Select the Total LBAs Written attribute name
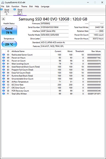Viewport: 106px width, 159px height. point(19,94)
